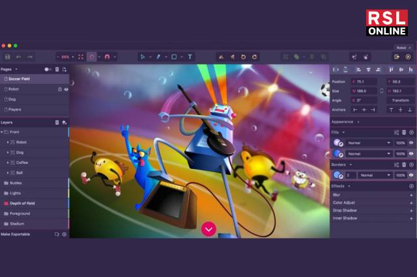Open the Dog page
The width and height of the screenshot is (417, 277).
tap(35, 99)
